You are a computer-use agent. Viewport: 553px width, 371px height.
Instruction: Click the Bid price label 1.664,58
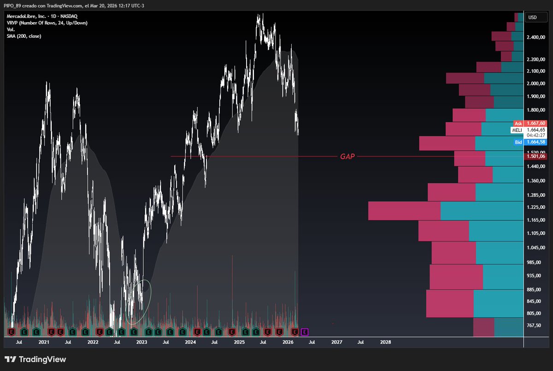pos(536,142)
